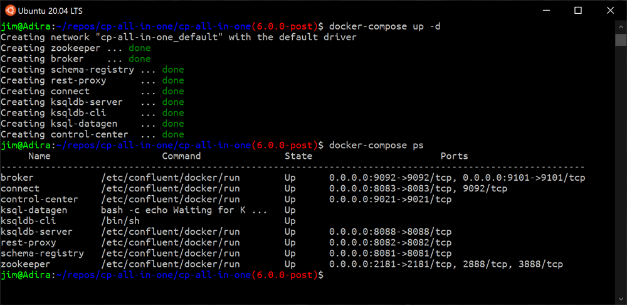The image size is (627, 305).
Task: Click the scrollbar up arrow
Action: click(x=621, y=26)
